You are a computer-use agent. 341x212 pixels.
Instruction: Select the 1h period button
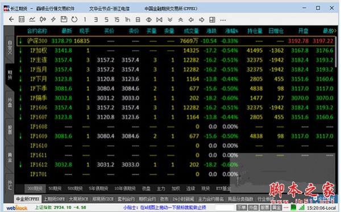(127, 19)
